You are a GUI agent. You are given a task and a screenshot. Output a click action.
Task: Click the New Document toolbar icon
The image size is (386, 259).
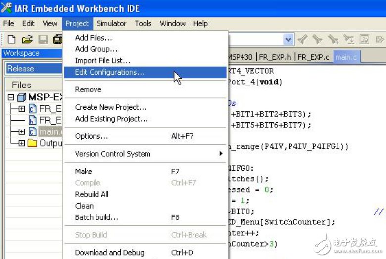tap(11, 40)
